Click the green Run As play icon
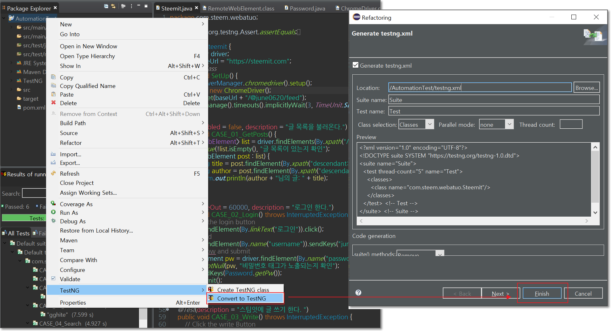 coord(53,212)
